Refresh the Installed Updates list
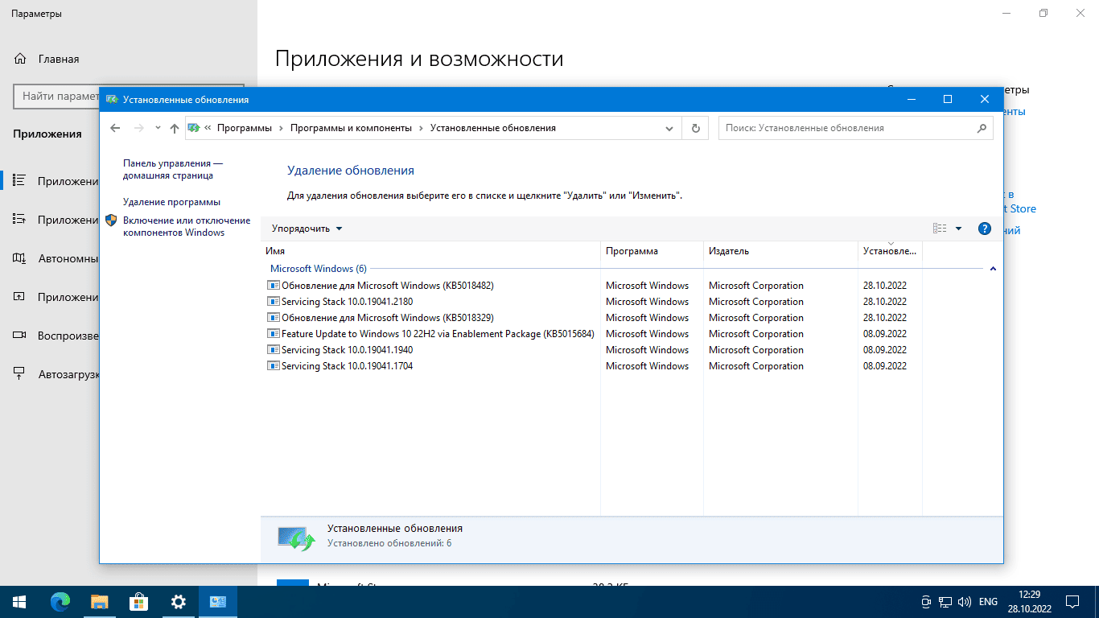 [696, 128]
